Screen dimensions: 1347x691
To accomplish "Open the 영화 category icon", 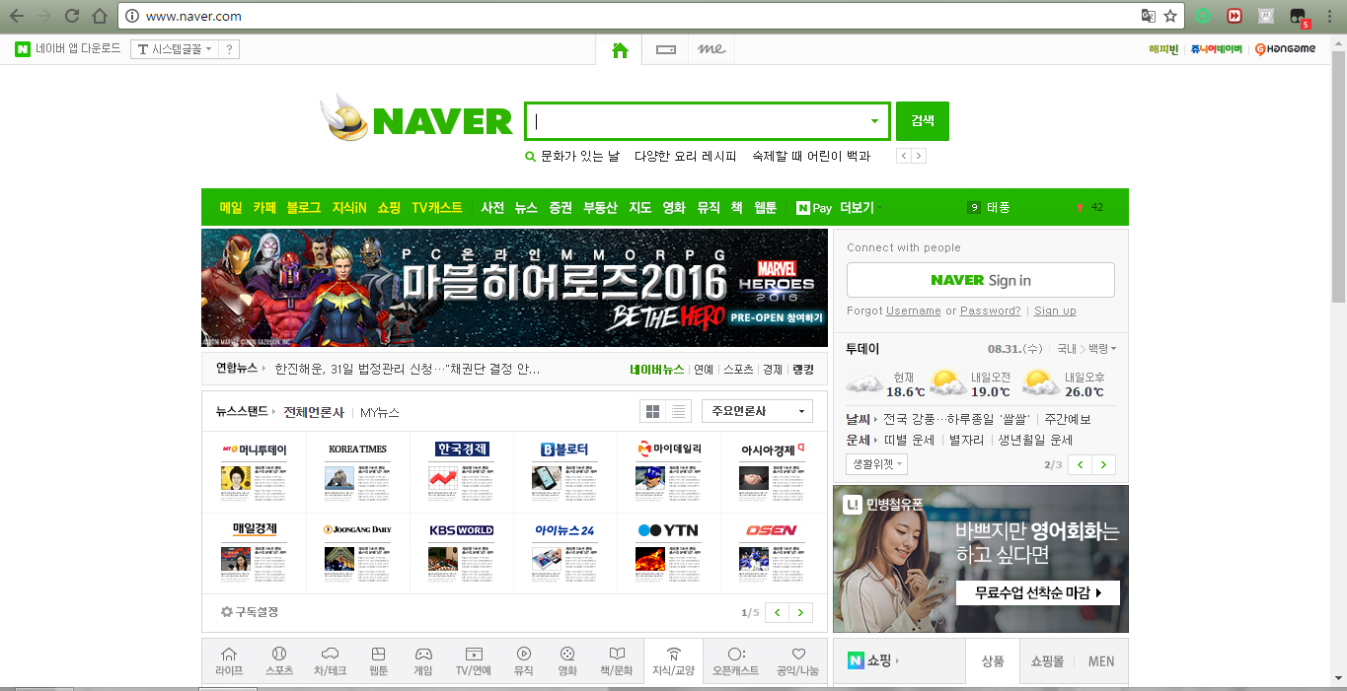I will (x=567, y=660).
